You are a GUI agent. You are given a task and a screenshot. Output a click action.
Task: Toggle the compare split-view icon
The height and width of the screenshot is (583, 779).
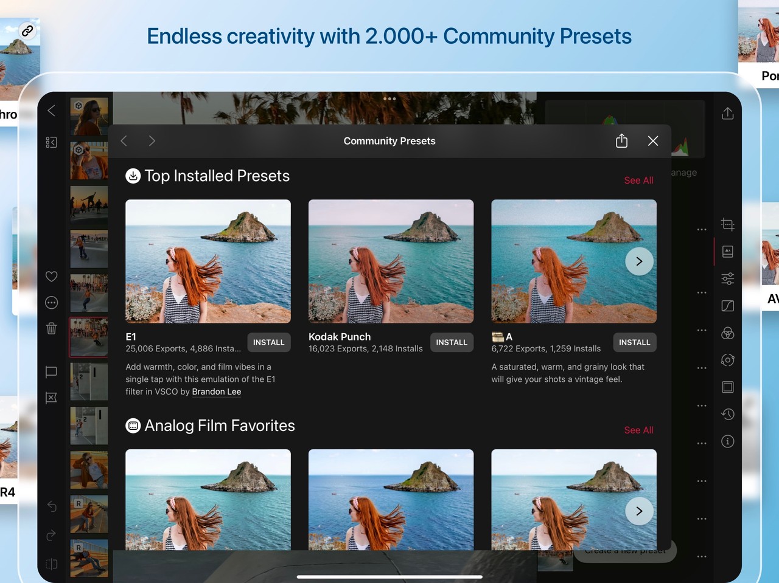click(x=52, y=564)
